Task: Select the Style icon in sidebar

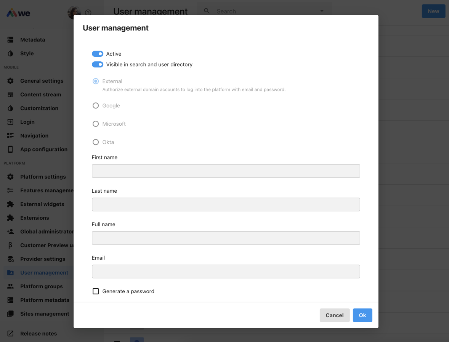Action: 11,53
